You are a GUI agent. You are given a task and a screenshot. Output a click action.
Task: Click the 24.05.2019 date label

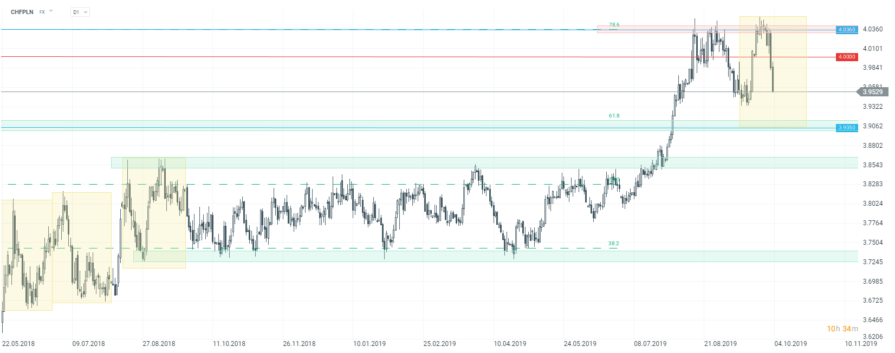tap(580, 344)
